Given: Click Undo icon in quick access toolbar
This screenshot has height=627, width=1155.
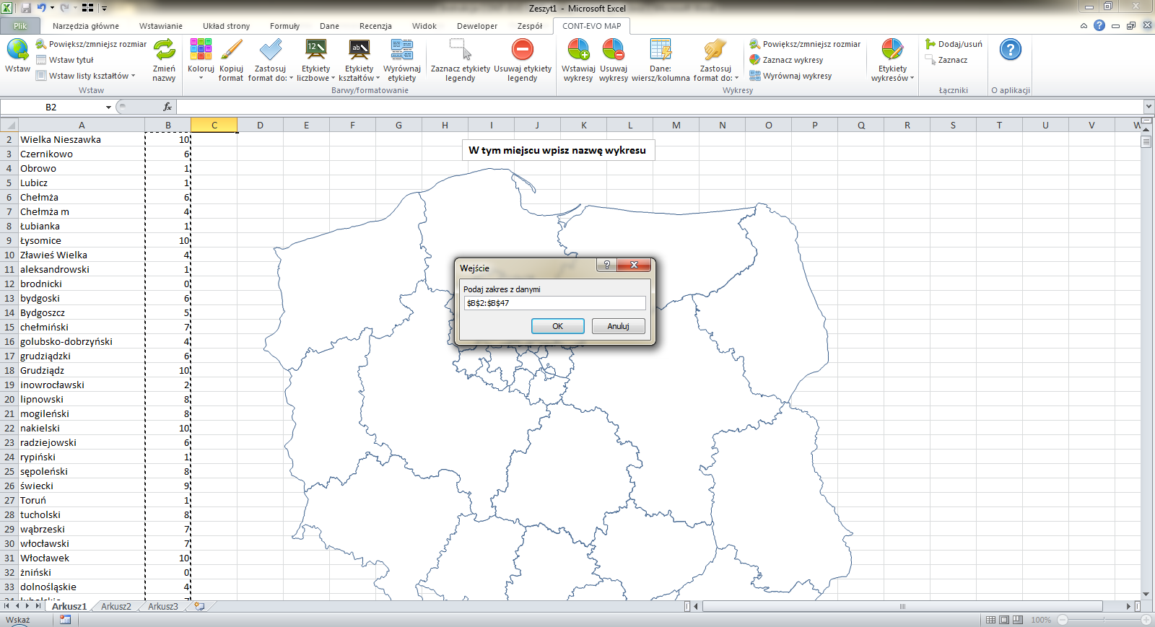Looking at the screenshot, I should click(x=41, y=8).
